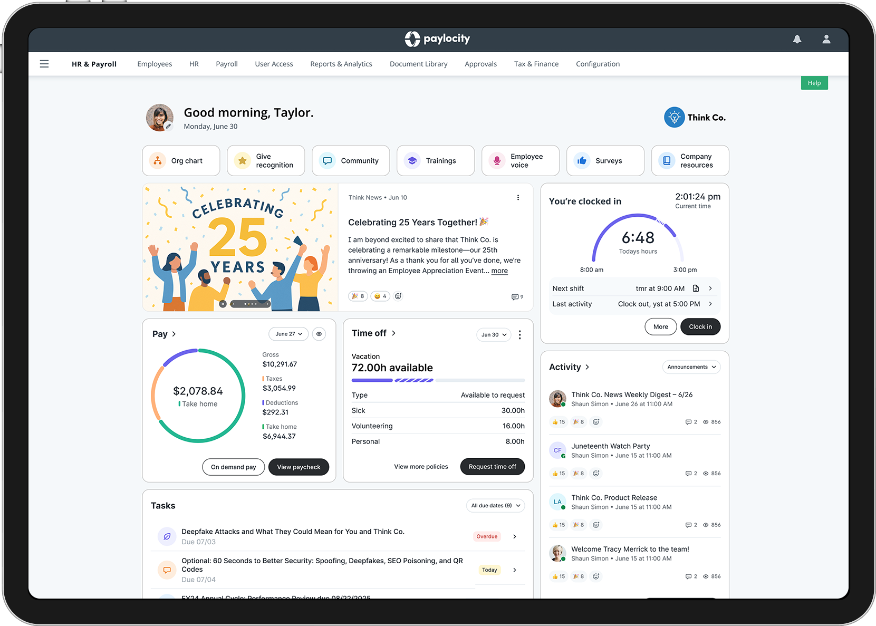This screenshot has width=876, height=626.
Task: Open the Org chart shortcut icon
Action: 157,160
